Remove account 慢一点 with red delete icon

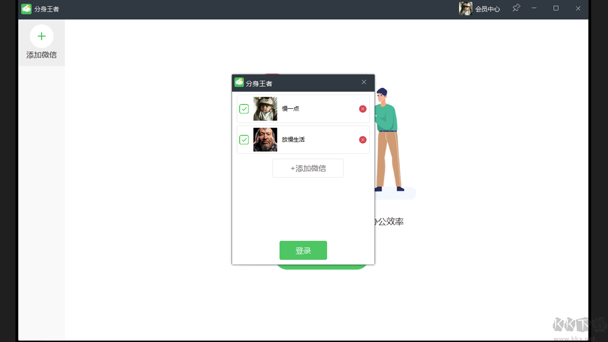click(x=362, y=109)
